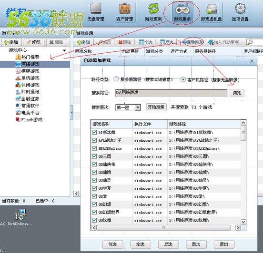Select 休闲游戏 category in tree

pos(27,85)
